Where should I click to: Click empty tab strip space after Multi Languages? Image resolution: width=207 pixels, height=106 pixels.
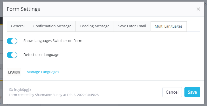pyautogui.click(x=193, y=26)
